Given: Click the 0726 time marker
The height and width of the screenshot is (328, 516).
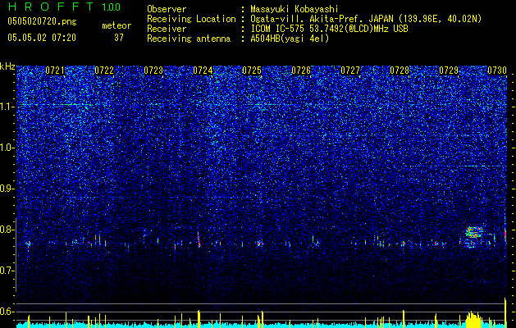Looking at the screenshot, I should 301,71.
